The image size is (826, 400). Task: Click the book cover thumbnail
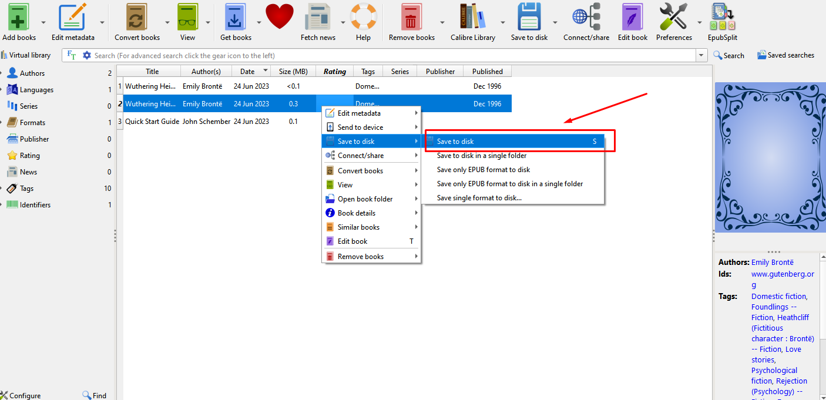click(770, 157)
